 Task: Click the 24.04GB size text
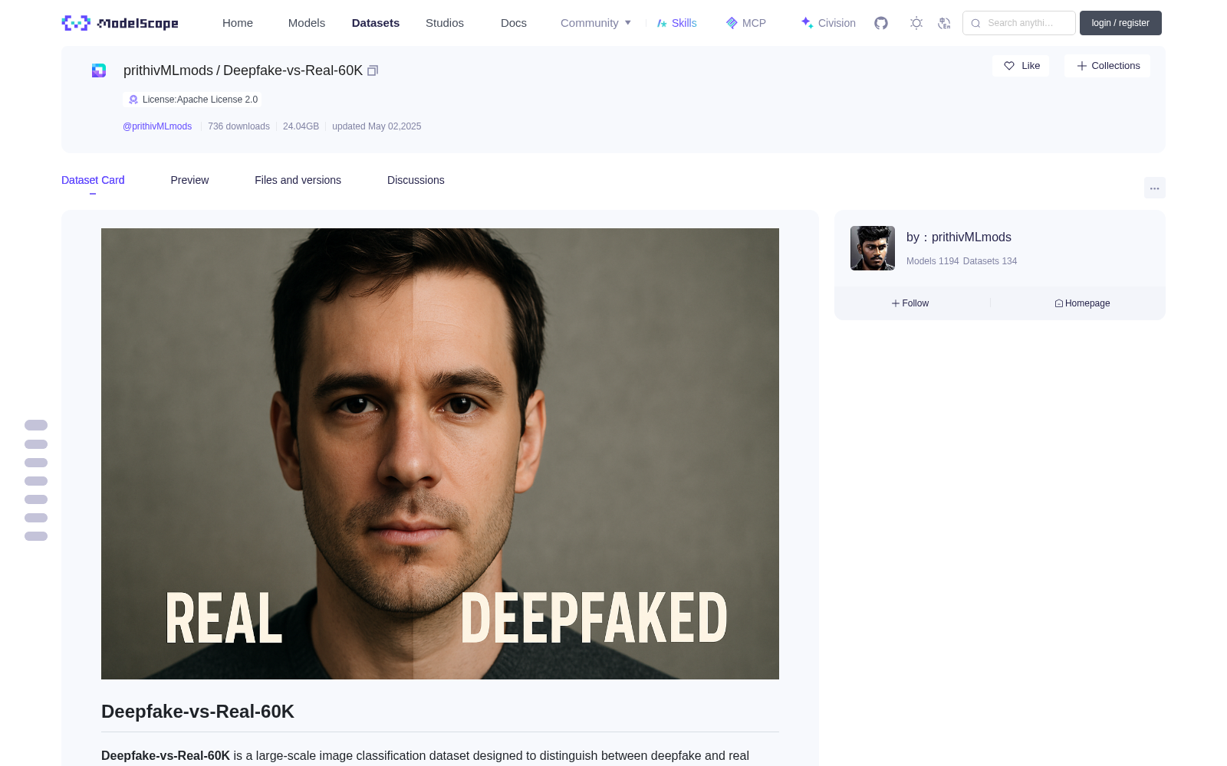[x=301, y=126]
